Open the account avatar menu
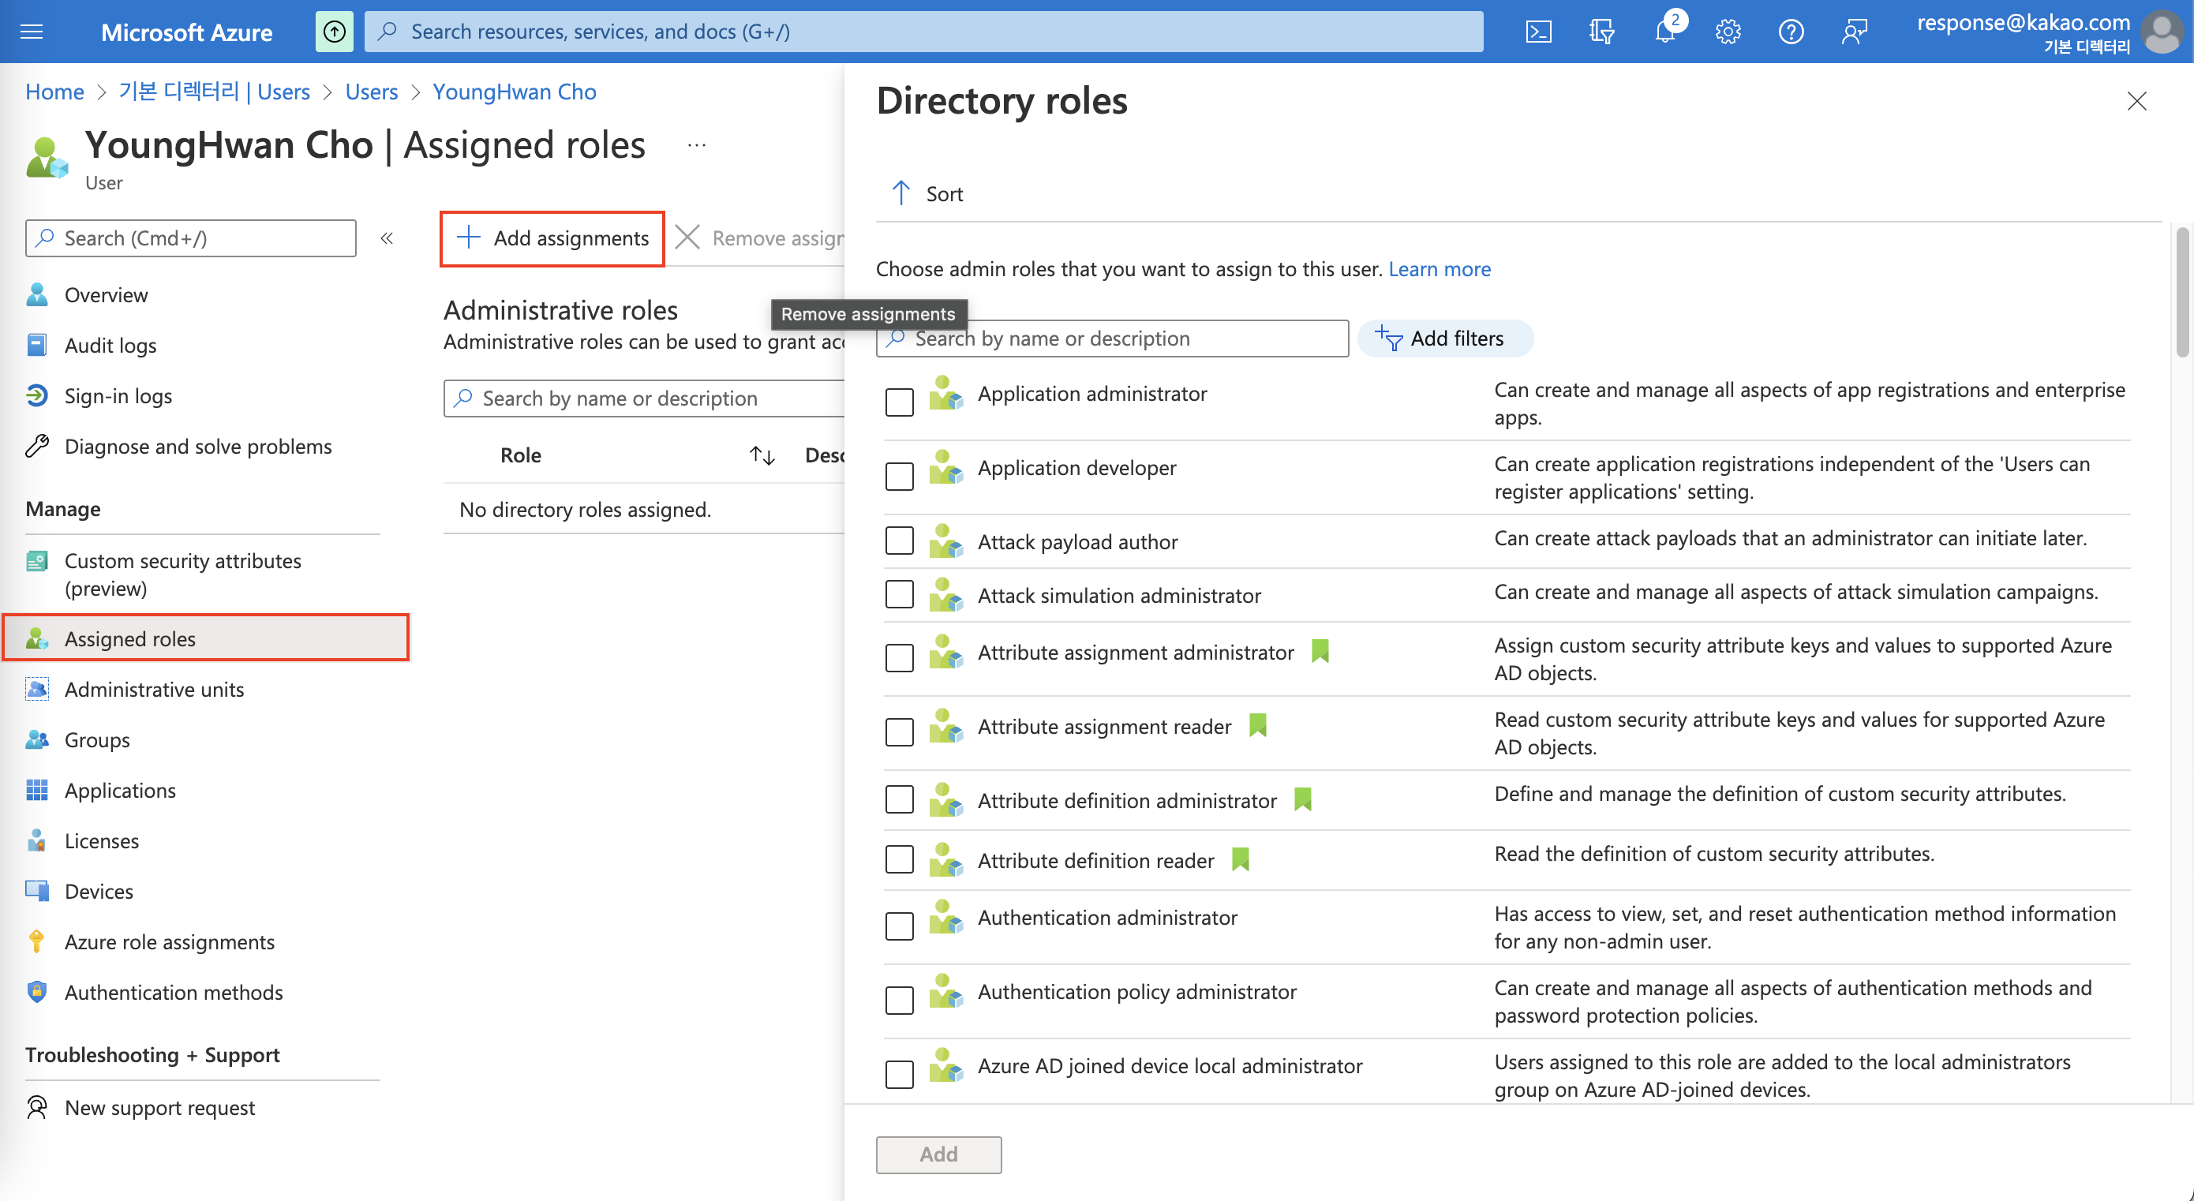Screen dimensions: 2194x1201 coord(2162,32)
